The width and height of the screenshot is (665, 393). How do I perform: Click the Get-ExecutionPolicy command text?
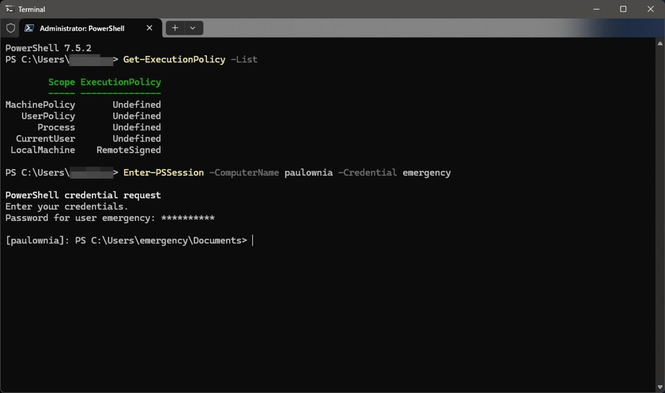tap(174, 60)
